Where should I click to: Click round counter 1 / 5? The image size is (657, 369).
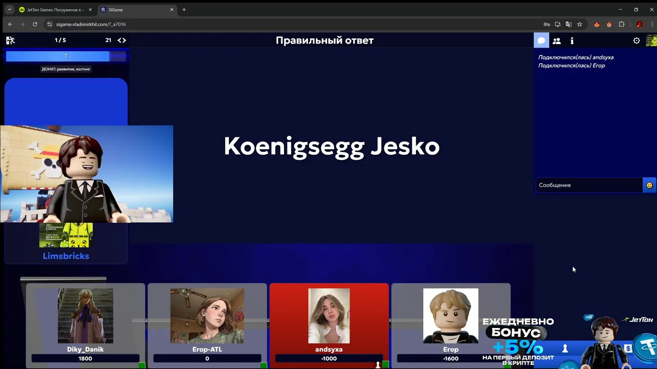tap(60, 40)
